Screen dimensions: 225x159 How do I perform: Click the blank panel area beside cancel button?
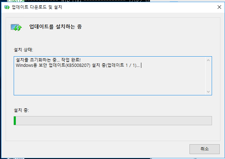98,149
